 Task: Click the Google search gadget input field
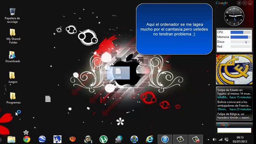(x=234, y=130)
